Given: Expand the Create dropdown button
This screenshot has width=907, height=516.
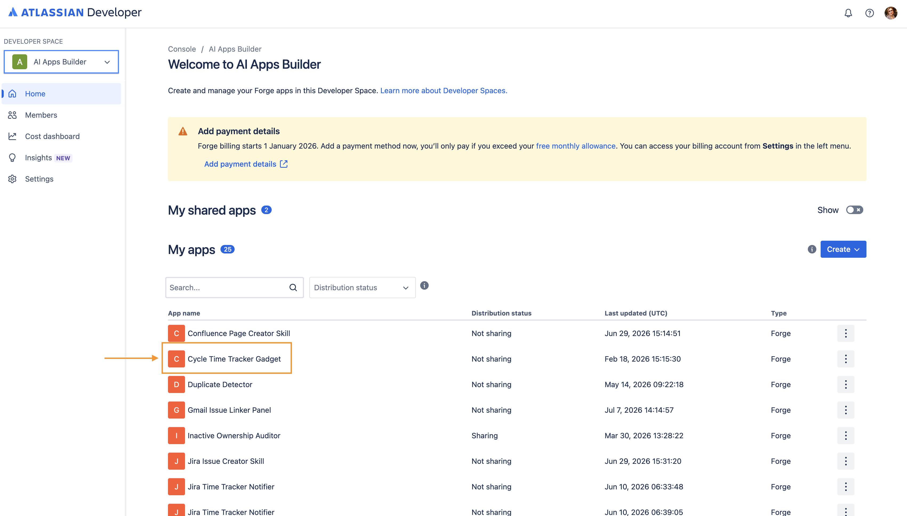Looking at the screenshot, I should [x=843, y=249].
